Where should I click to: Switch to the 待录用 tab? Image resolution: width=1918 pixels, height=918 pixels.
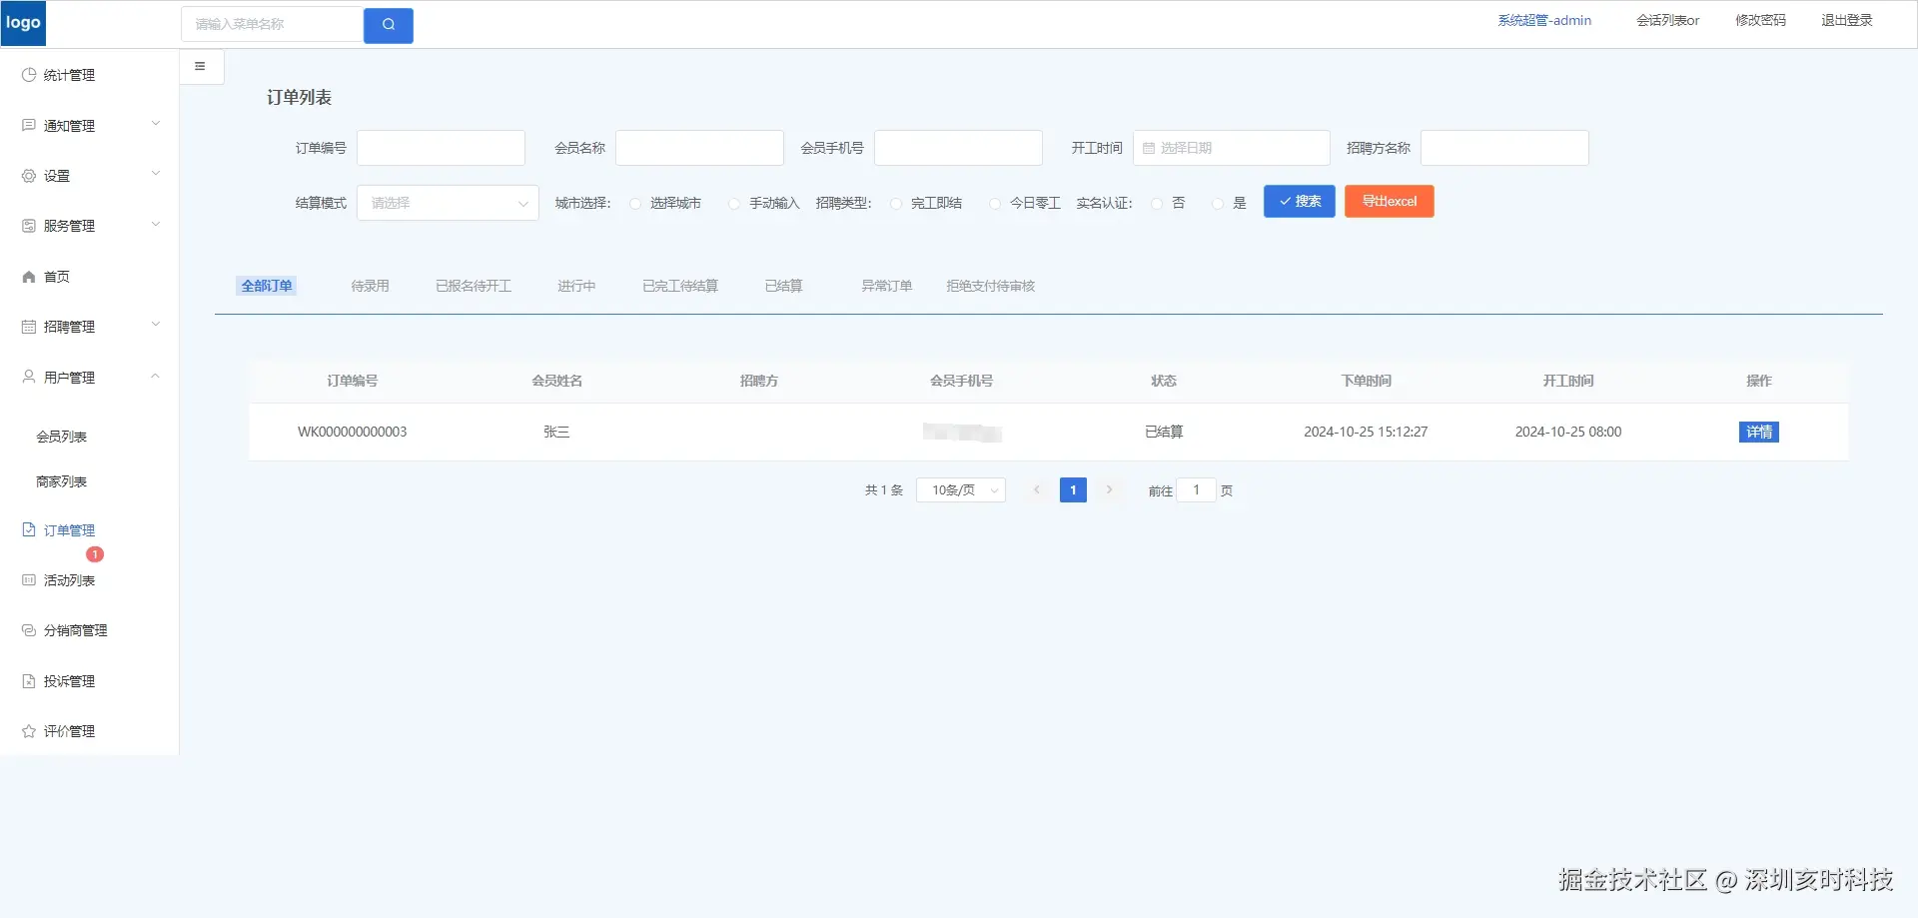[371, 286]
